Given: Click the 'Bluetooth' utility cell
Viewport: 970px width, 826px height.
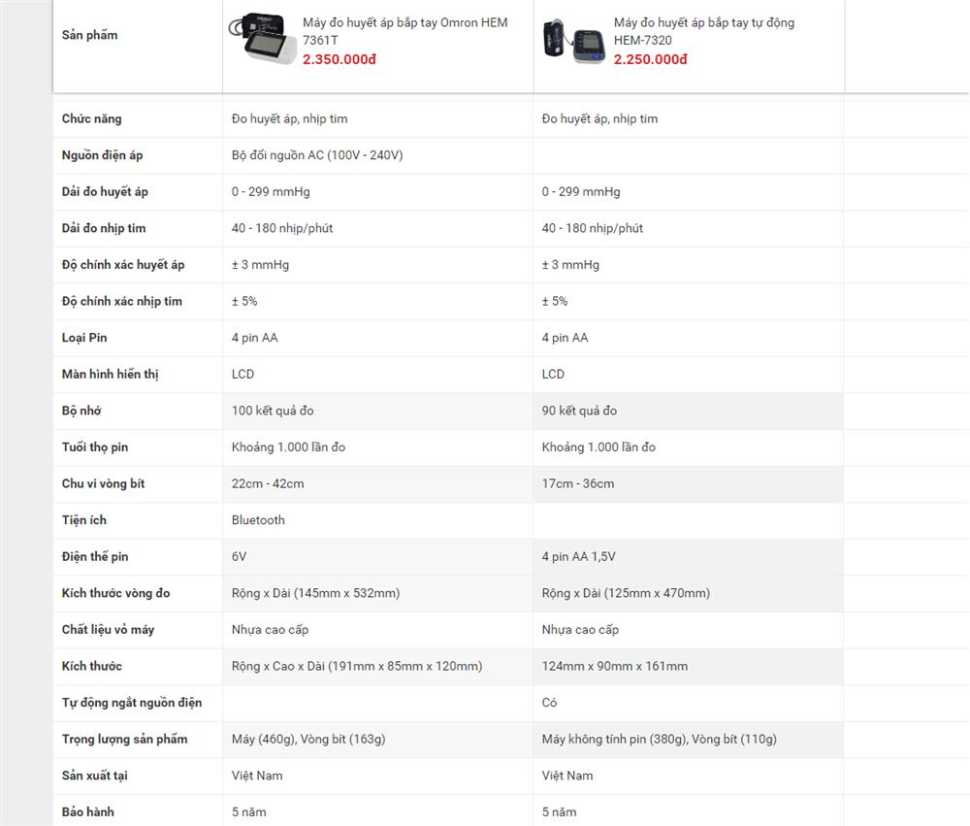Looking at the screenshot, I should point(258,520).
